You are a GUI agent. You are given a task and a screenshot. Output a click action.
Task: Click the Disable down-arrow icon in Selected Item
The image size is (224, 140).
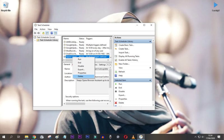coord(116,92)
